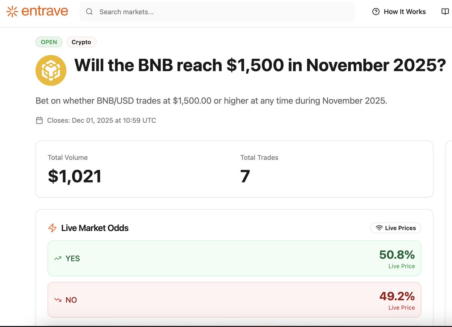Click the entrave starburst logo icon
Screen dimensions: 452x327
[12, 12]
